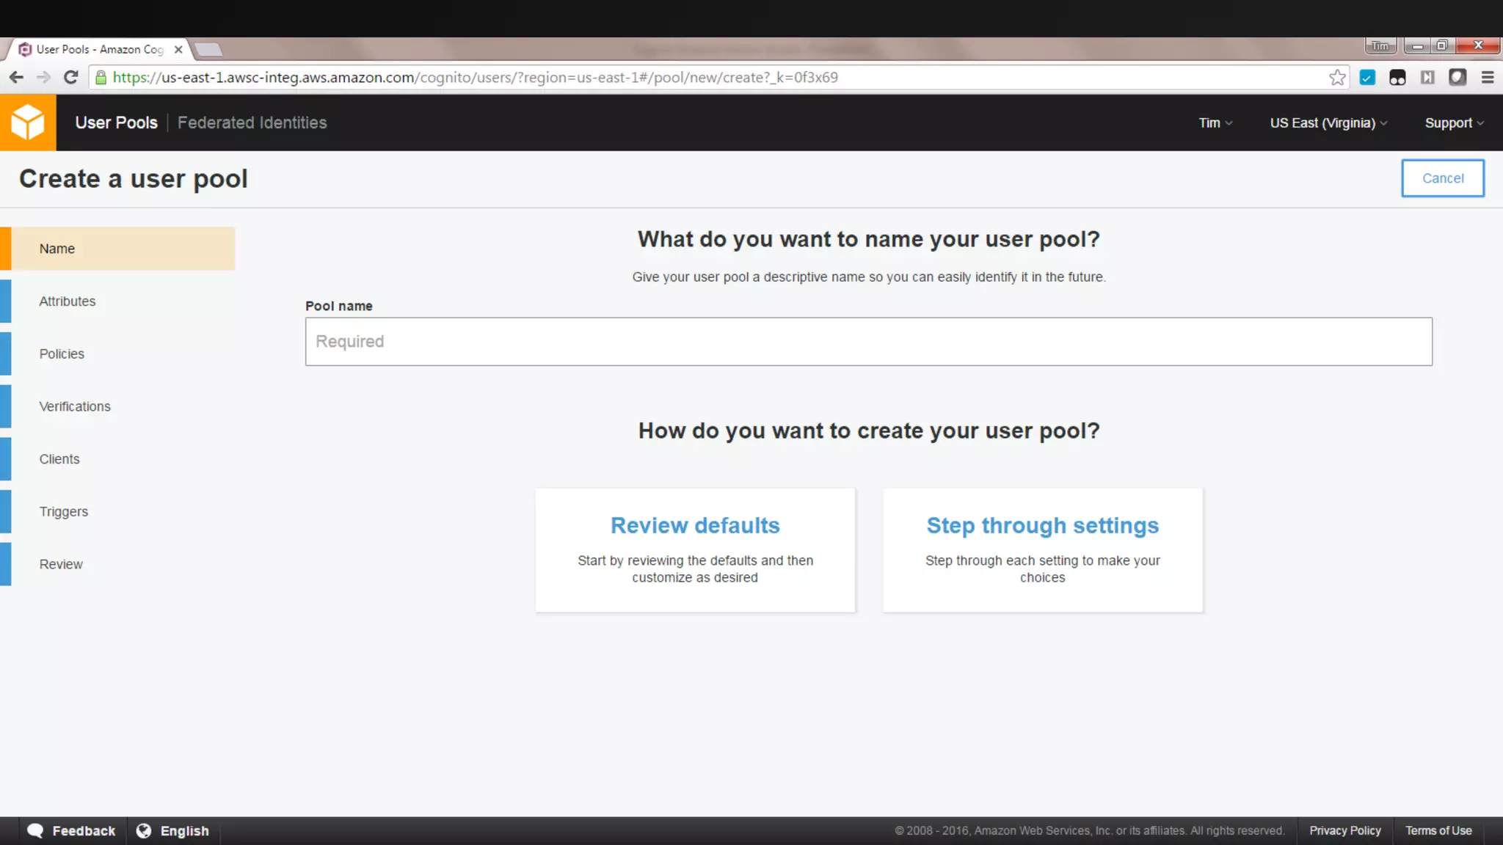Screen dimensions: 1503x845
Task: Click the Pool name input field
Action: [868, 342]
